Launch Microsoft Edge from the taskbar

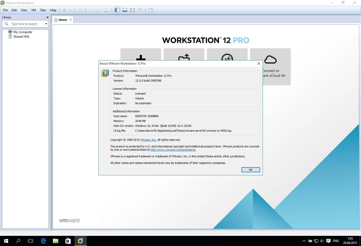tap(43, 241)
